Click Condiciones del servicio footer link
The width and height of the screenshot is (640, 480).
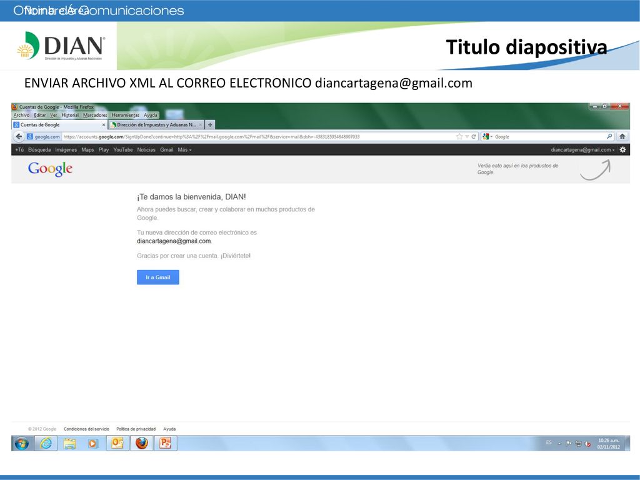[x=86, y=429]
